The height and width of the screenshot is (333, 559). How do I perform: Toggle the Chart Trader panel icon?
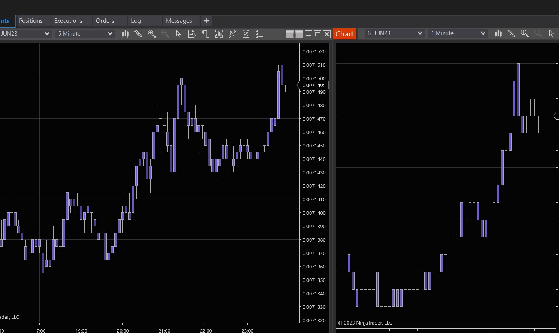(x=205, y=34)
